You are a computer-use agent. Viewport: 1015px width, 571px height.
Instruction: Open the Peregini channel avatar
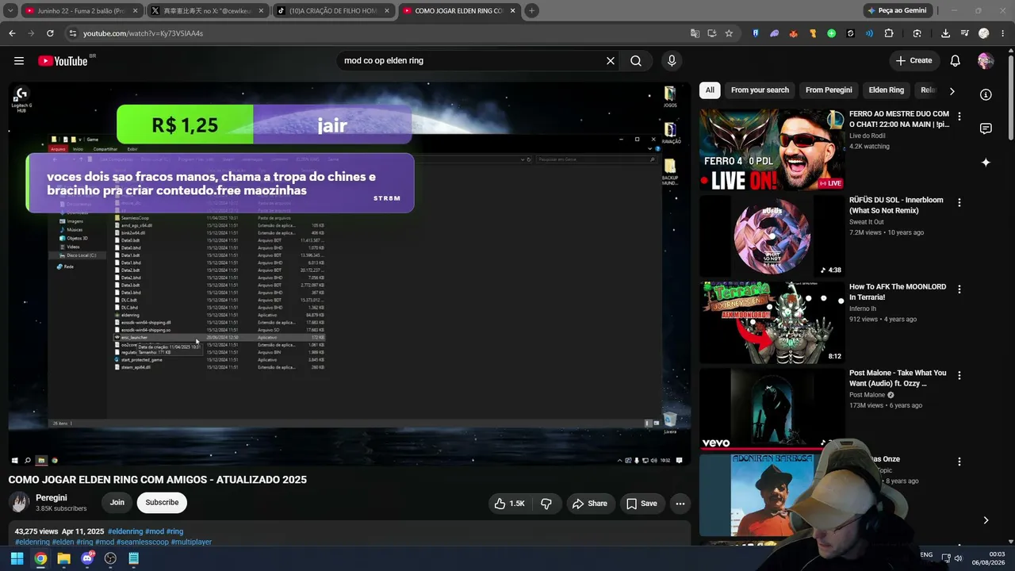[19, 502]
